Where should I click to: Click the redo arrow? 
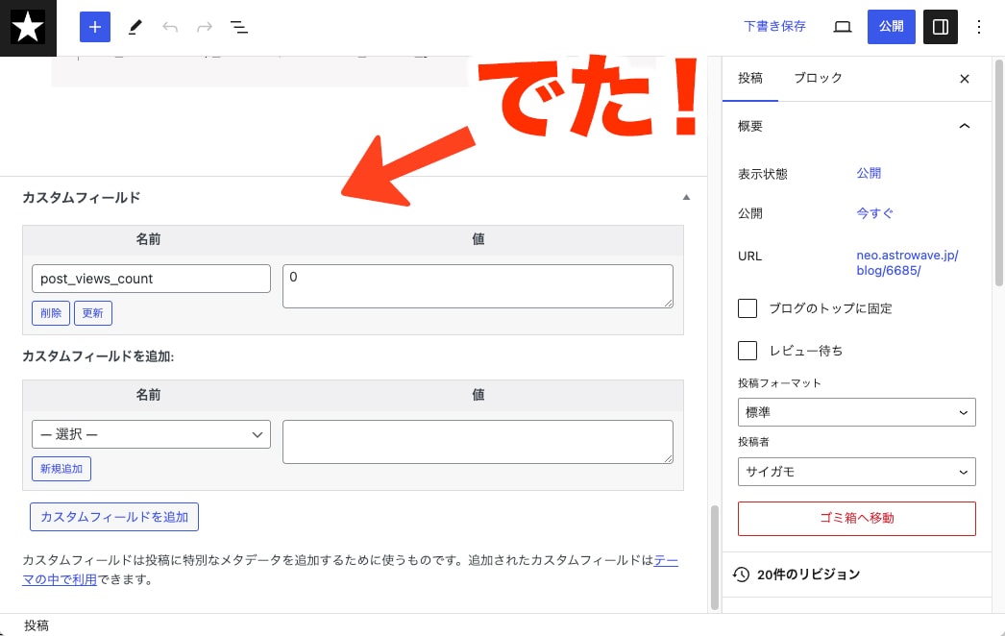(204, 27)
